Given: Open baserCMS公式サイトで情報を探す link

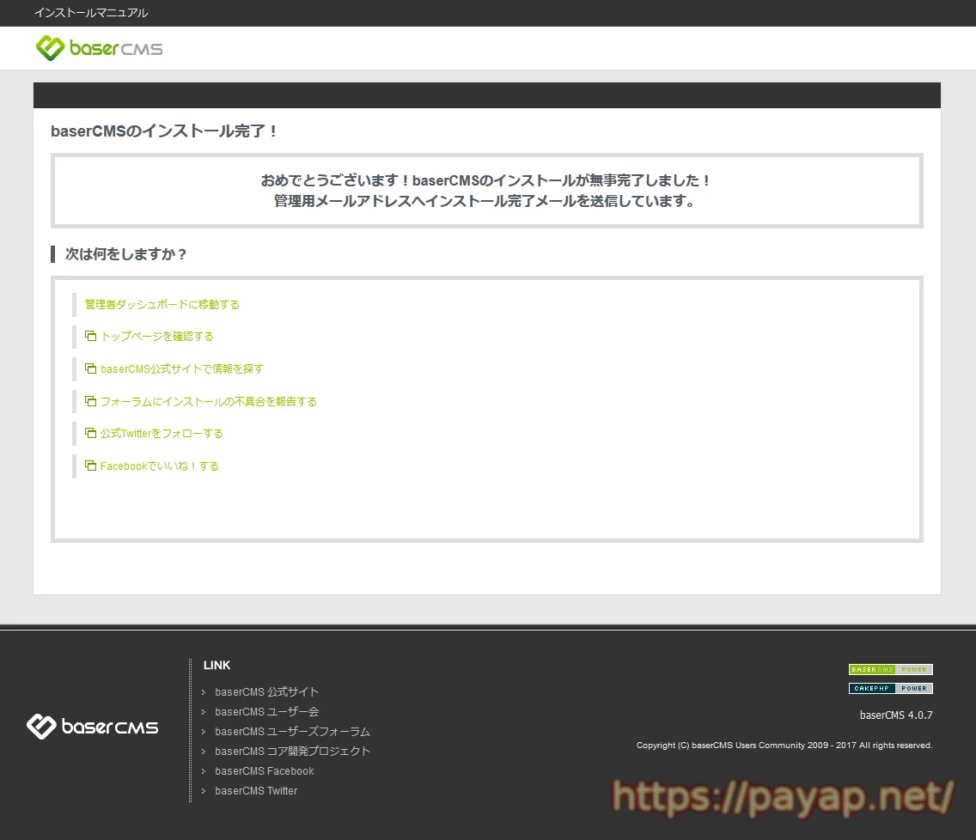Looking at the screenshot, I should pos(182,369).
